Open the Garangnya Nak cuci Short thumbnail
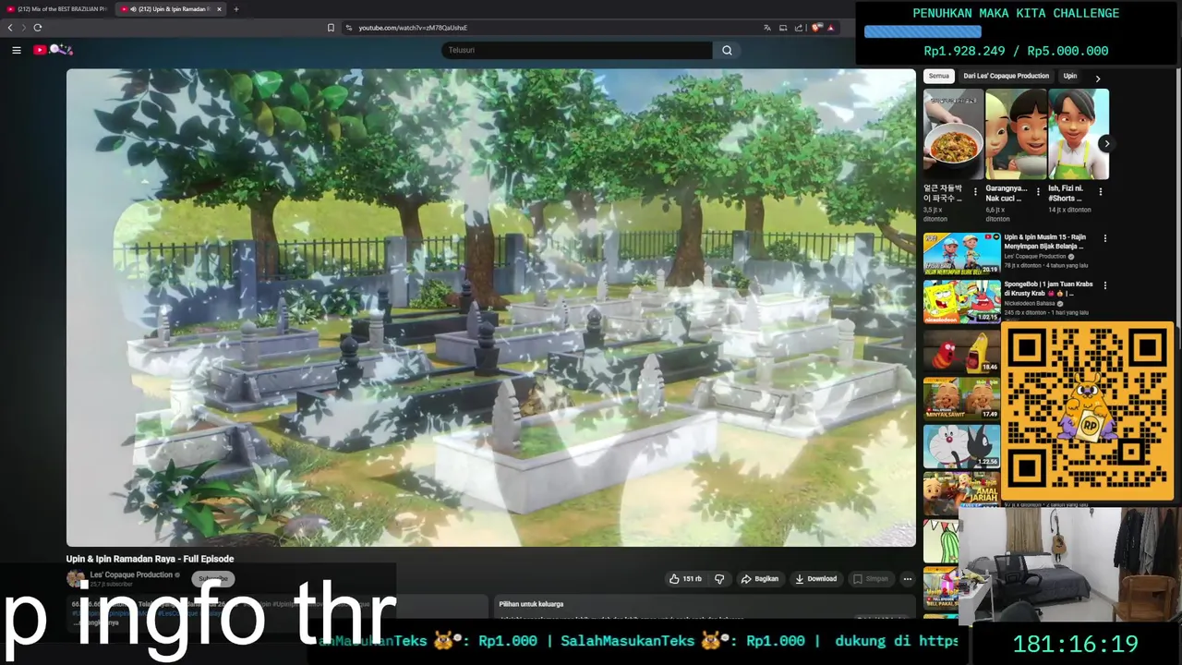This screenshot has height=665, width=1182. point(1015,134)
